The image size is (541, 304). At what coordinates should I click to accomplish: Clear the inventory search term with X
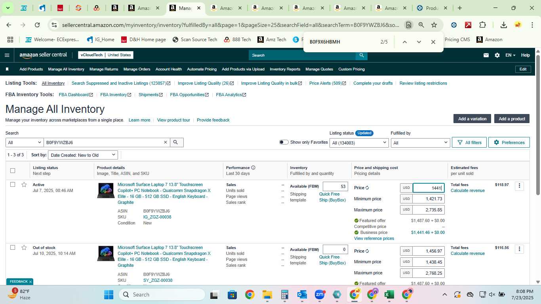click(x=166, y=142)
